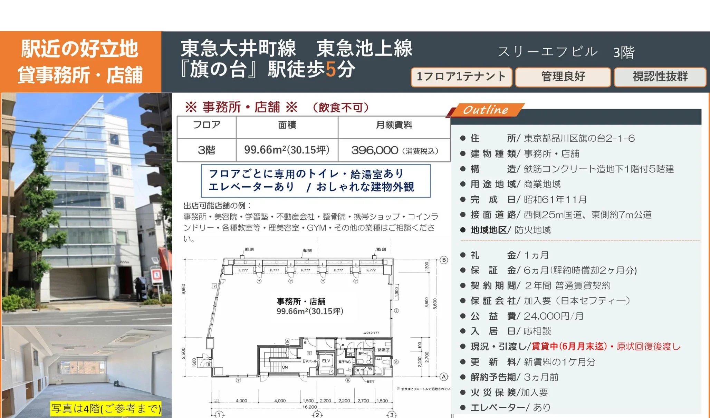Click the 視認性抜群 badge
The image size is (710, 418).
(660, 77)
